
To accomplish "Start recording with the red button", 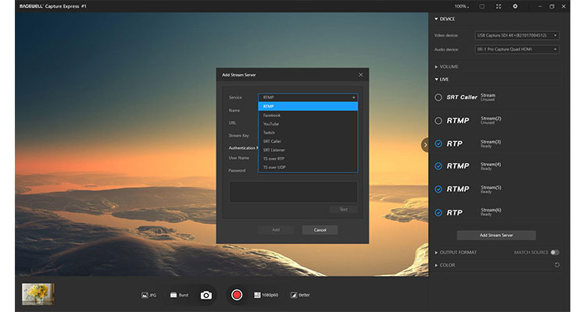I will (x=237, y=295).
